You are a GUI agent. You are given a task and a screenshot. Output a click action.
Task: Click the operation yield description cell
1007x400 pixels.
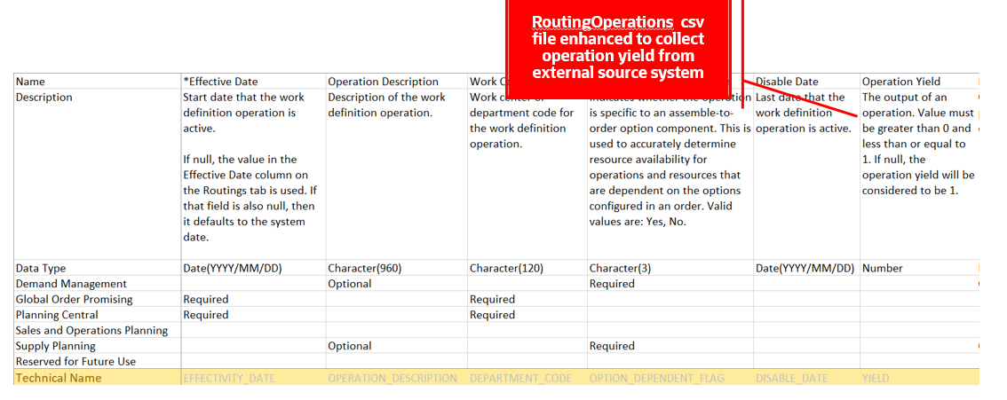919,175
